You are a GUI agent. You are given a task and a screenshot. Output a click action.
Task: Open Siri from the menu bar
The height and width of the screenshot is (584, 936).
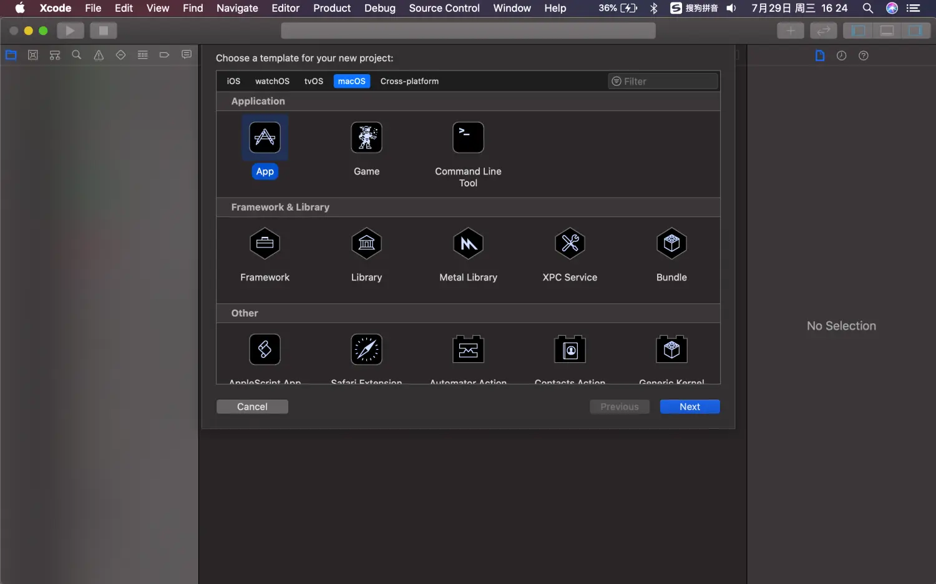[x=892, y=8]
